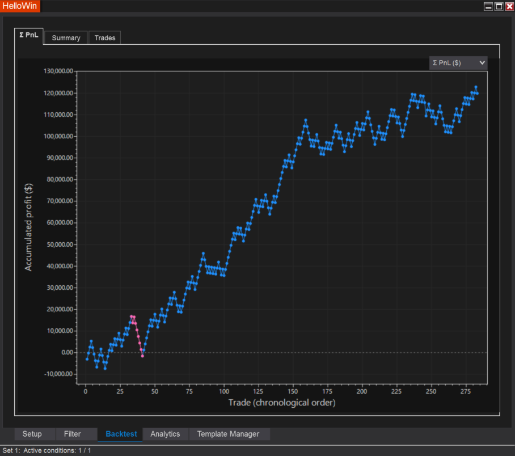Open the Trades tab
Viewport: 515px width, 456px height.
point(104,37)
